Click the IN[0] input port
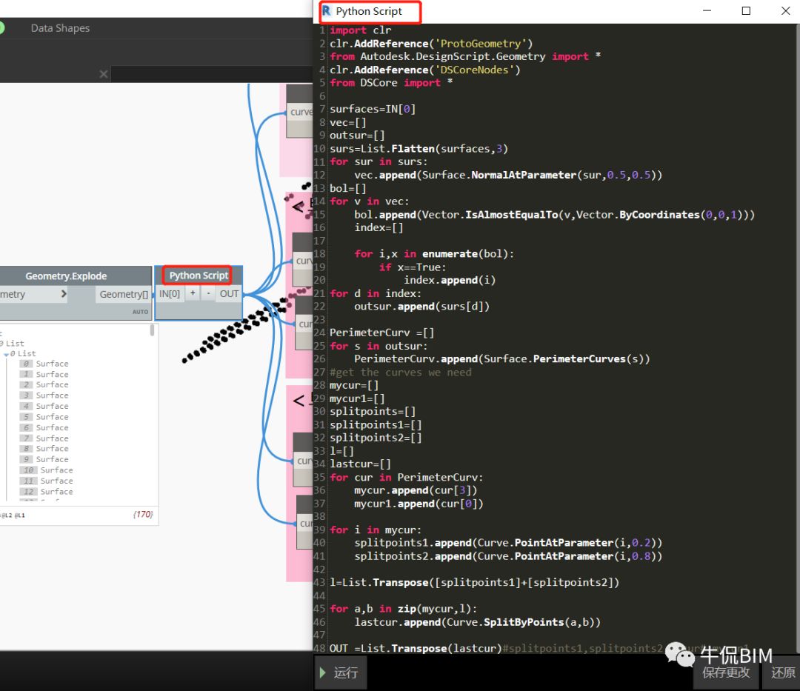 click(170, 294)
